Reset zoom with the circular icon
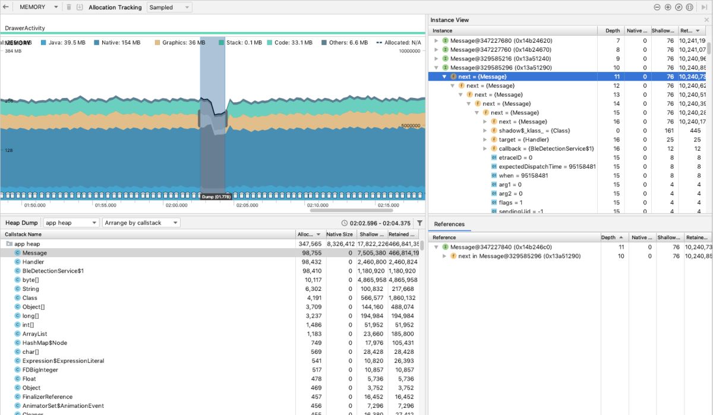The width and height of the screenshot is (713, 415). point(679,7)
